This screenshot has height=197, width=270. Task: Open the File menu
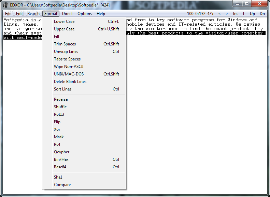click(8, 14)
